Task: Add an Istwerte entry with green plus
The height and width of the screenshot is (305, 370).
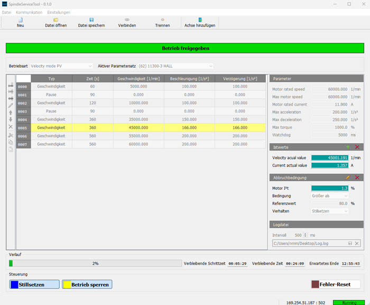Action: (x=348, y=147)
